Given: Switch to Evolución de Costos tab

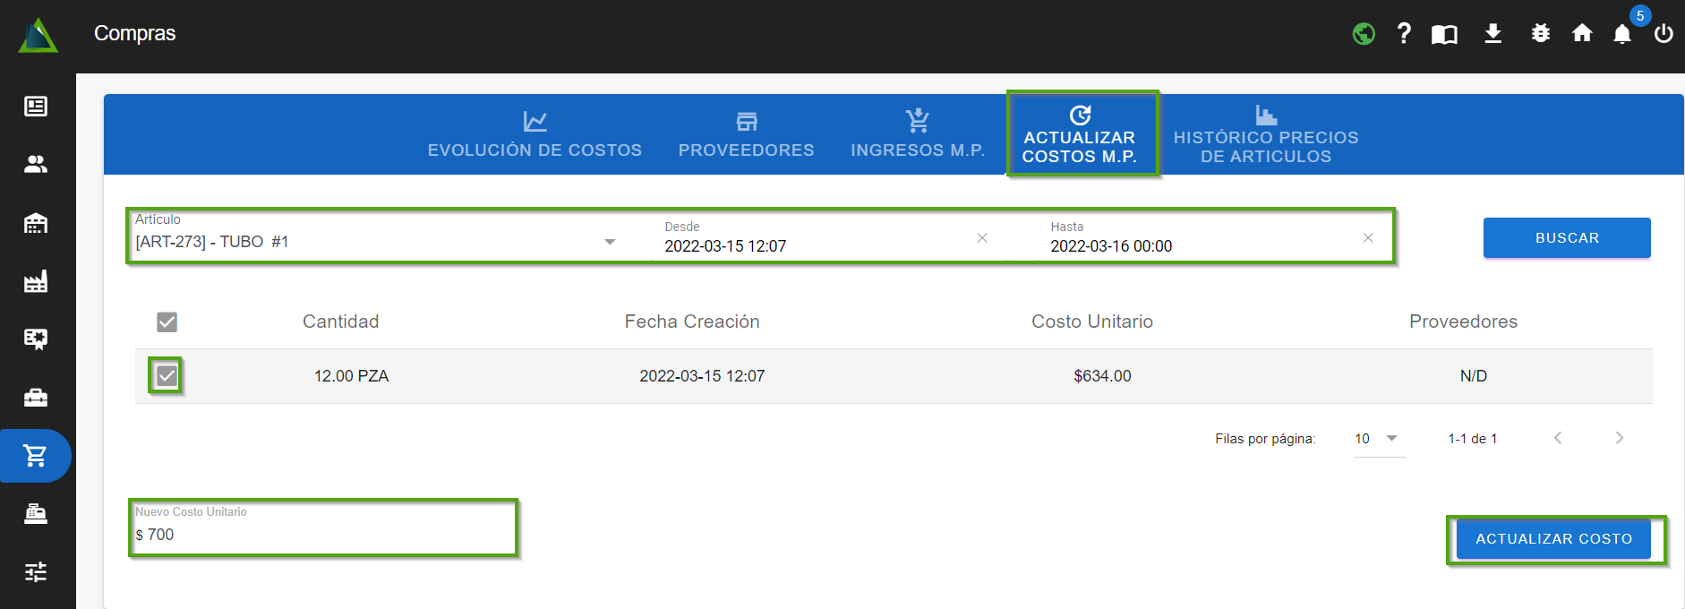Looking at the screenshot, I should coord(535,135).
